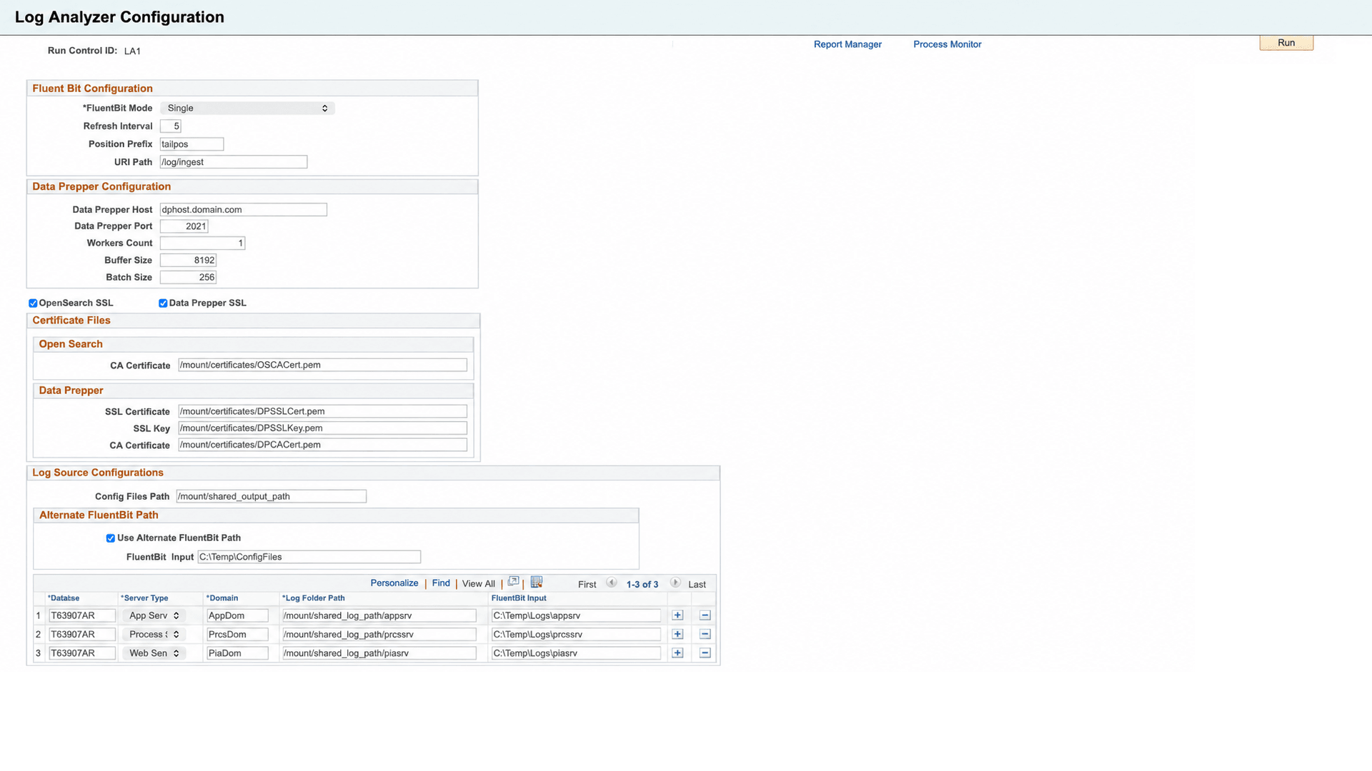Click the Run button
Screen dimensions: 1372x771
pos(1286,43)
